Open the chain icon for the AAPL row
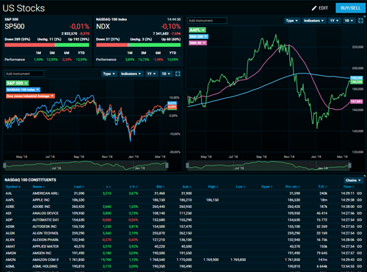 coord(359,200)
